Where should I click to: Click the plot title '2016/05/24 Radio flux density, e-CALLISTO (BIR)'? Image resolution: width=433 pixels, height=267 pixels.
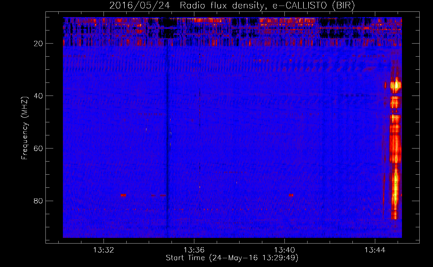point(232,5)
